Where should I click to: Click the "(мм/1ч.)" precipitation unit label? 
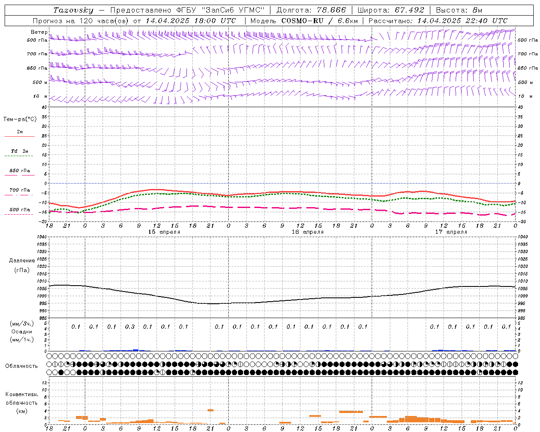point(21,340)
